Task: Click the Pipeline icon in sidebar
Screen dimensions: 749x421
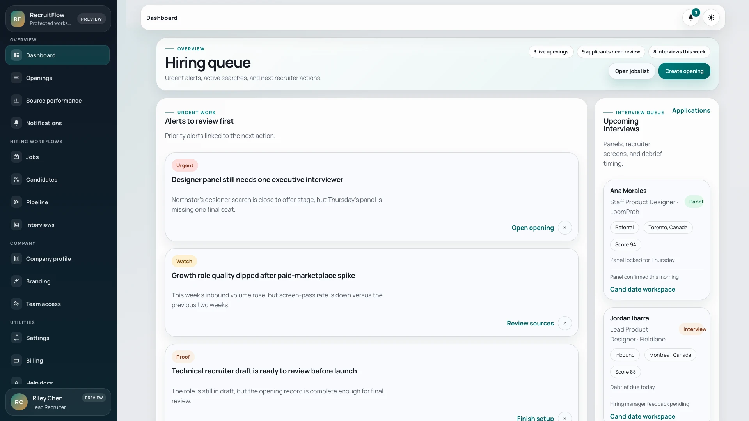Action: [x=16, y=202]
